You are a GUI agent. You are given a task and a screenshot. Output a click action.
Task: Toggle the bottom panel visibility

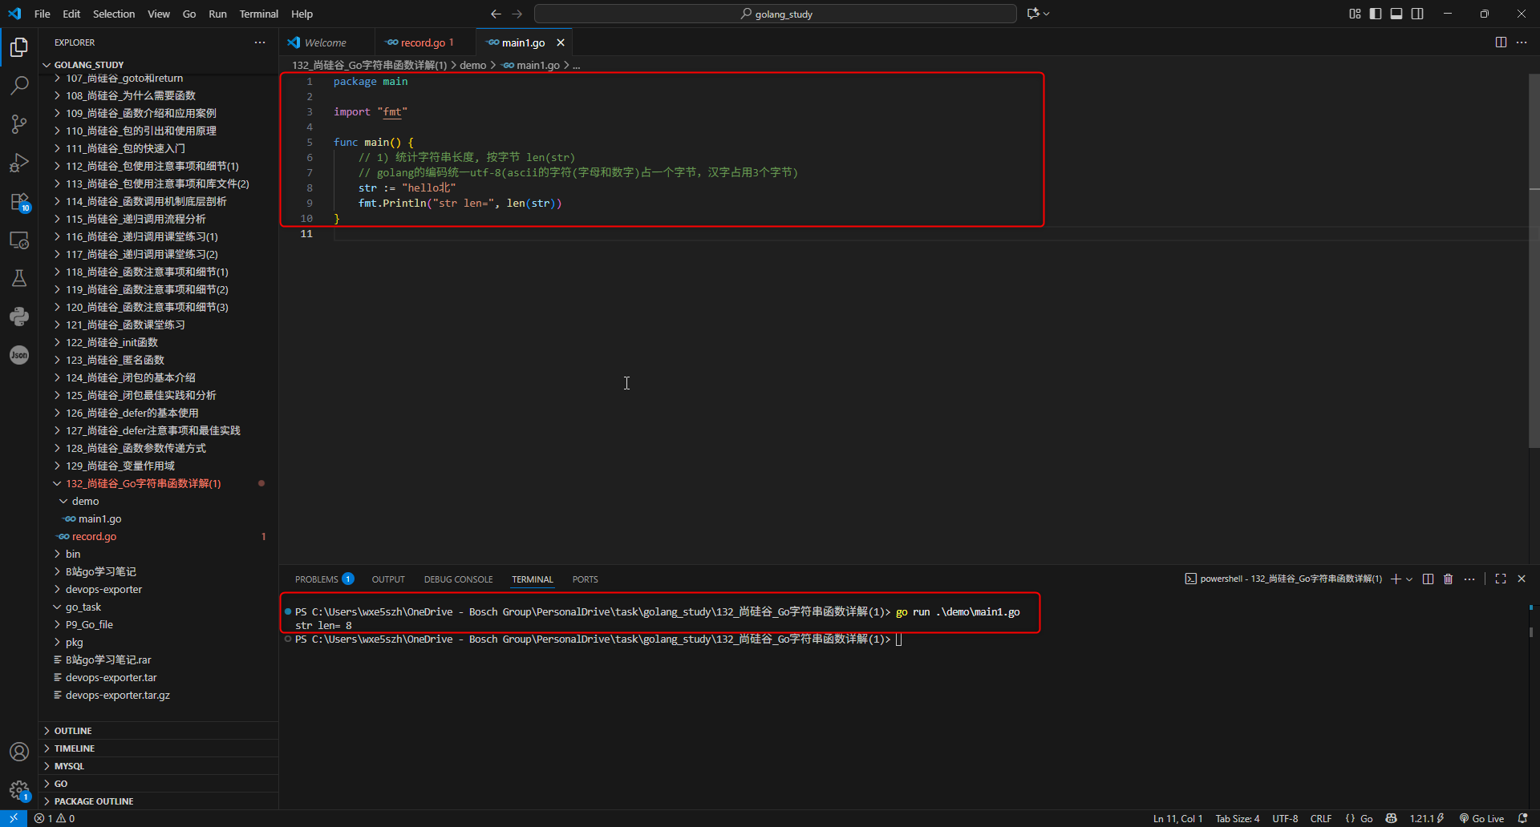pos(1396,14)
